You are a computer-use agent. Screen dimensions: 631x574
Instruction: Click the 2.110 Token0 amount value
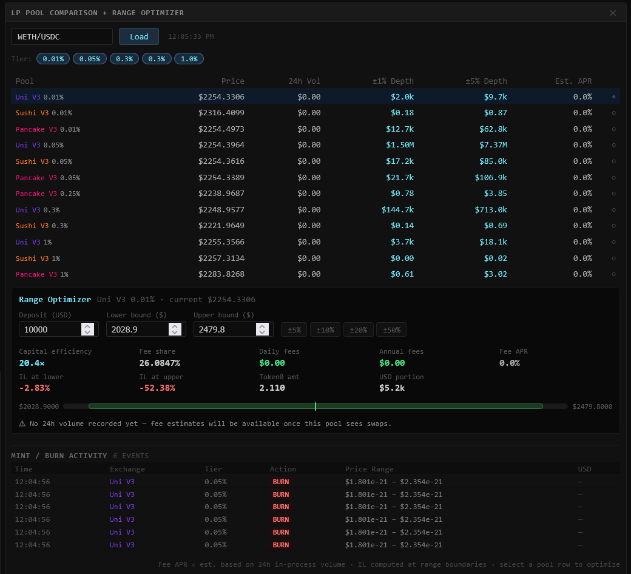coord(272,388)
